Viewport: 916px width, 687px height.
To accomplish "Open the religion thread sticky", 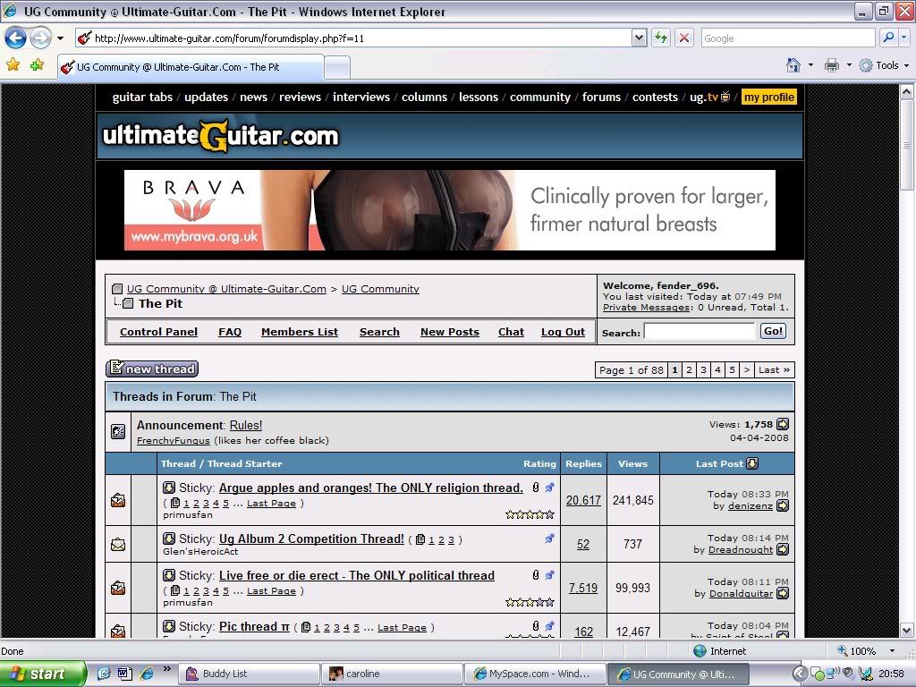I will coord(371,488).
